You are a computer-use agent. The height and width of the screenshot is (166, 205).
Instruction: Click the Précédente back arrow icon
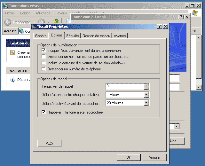8,22
